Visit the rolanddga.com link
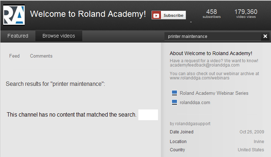This screenshot has height=157, width=271. coord(195,103)
